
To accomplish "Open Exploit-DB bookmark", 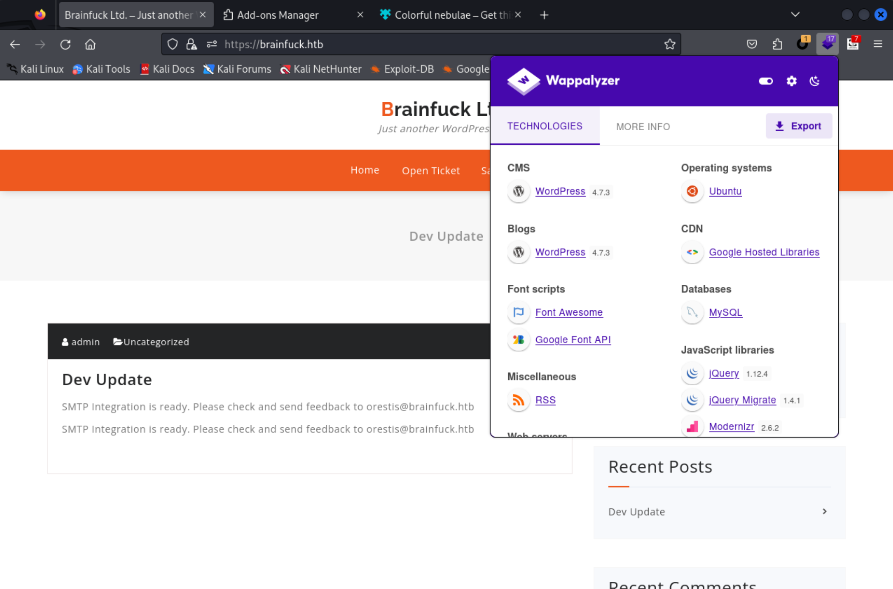I will [402, 69].
